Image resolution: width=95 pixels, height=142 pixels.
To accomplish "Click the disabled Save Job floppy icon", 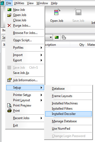I will tap(78, 12).
